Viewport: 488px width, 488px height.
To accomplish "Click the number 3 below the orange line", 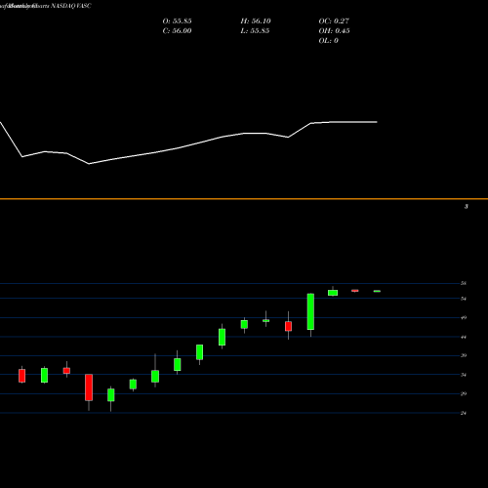I will click(467, 207).
